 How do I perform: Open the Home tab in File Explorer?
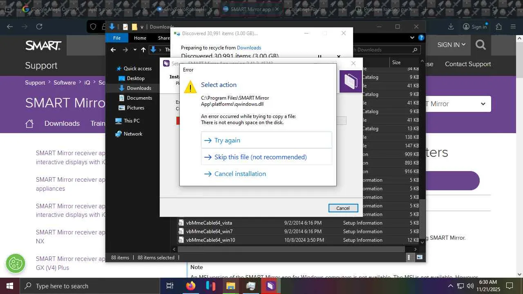(140, 38)
